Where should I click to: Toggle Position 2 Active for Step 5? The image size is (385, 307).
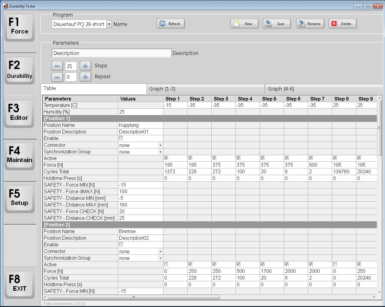point(262,264)
